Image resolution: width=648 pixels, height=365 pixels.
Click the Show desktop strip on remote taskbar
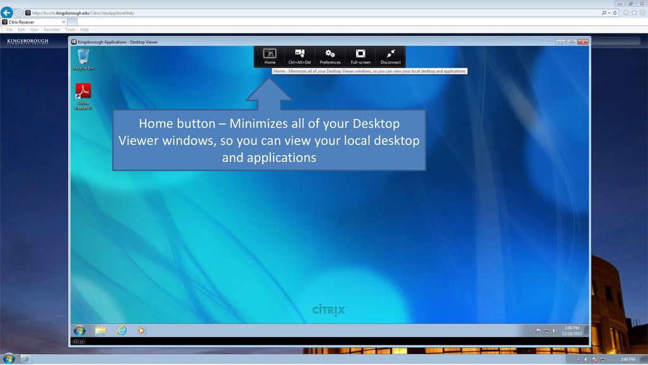[587, 330]
